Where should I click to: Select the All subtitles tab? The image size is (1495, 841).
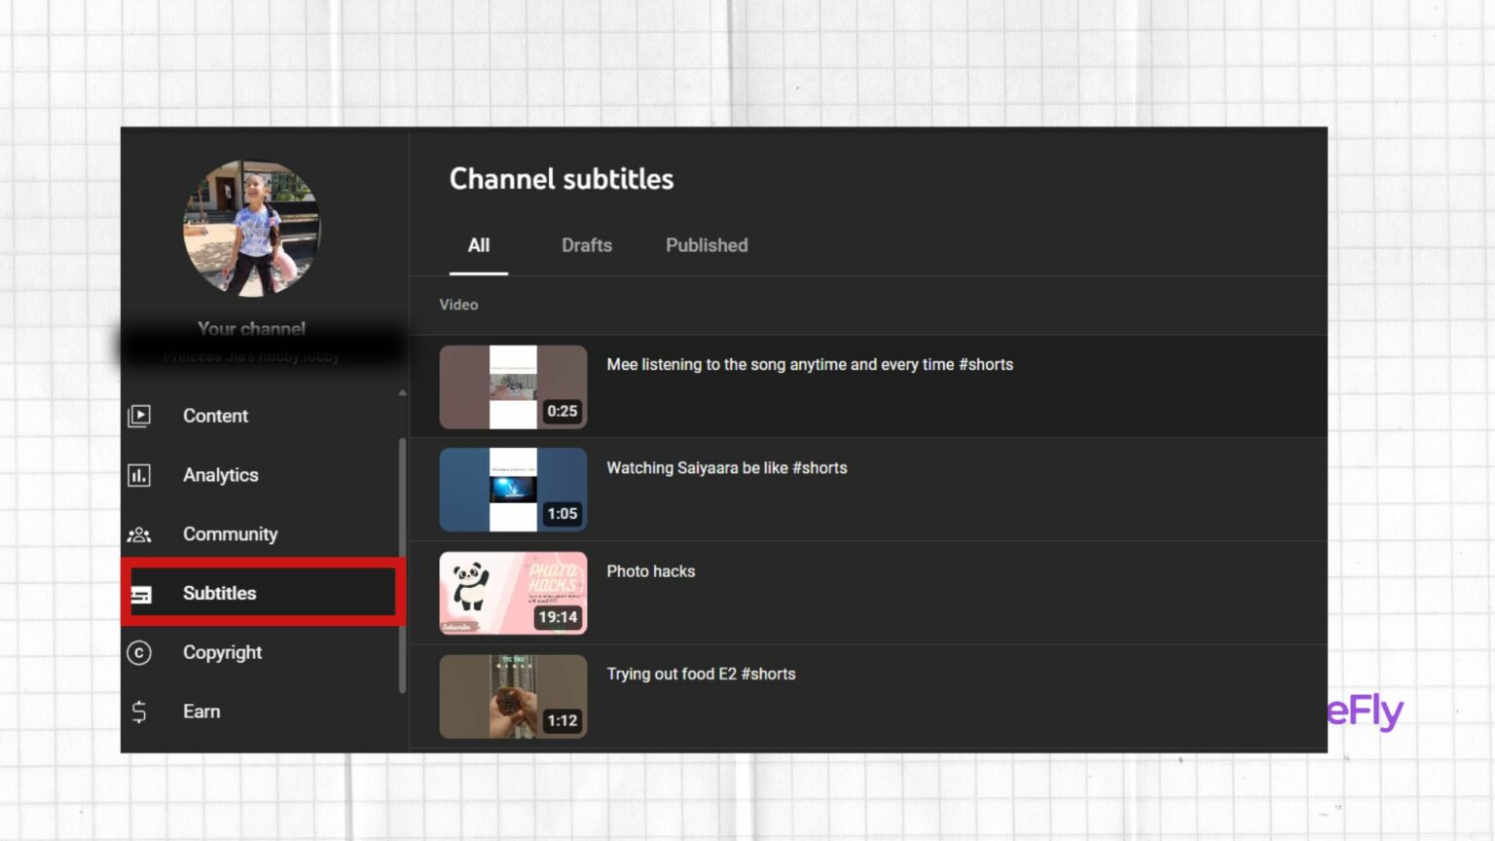[478, 245]
